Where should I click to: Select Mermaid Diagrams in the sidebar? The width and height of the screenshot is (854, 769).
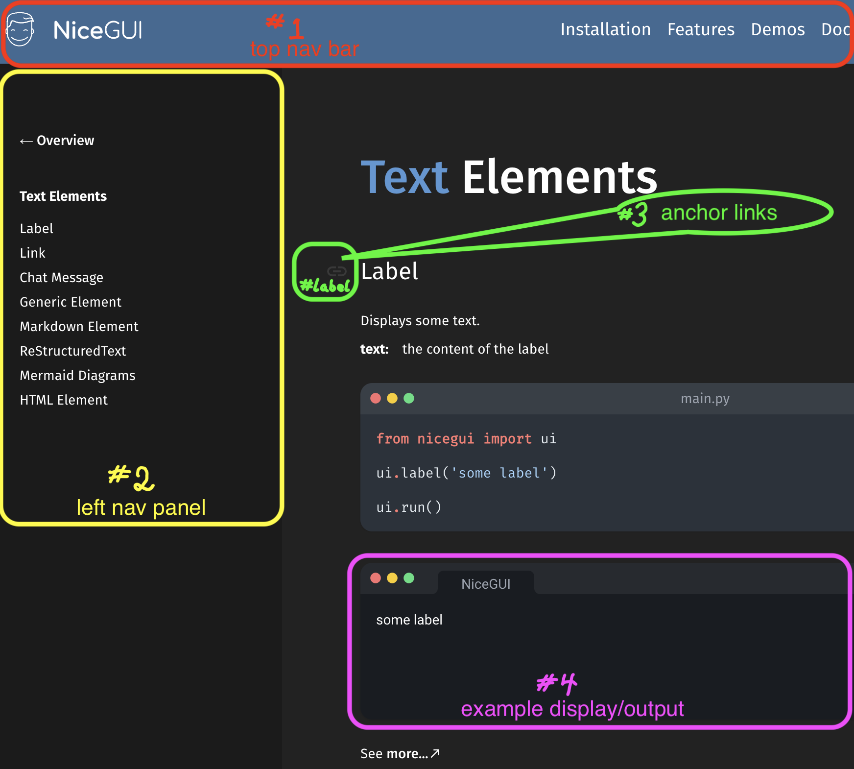[78, 376]
